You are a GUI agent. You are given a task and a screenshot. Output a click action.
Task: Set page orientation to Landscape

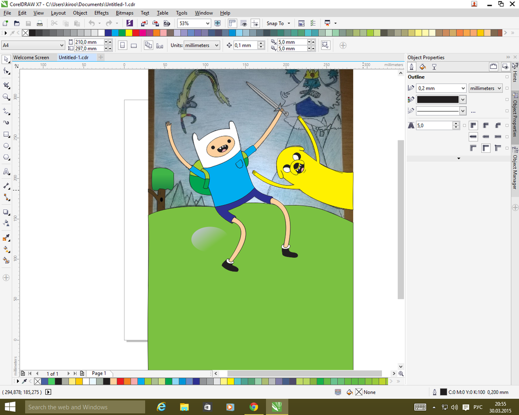tap(134, 45)
